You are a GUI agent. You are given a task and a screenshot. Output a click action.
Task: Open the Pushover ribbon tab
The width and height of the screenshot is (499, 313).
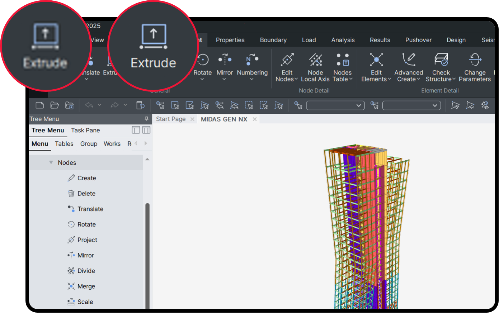pos(418,40)
